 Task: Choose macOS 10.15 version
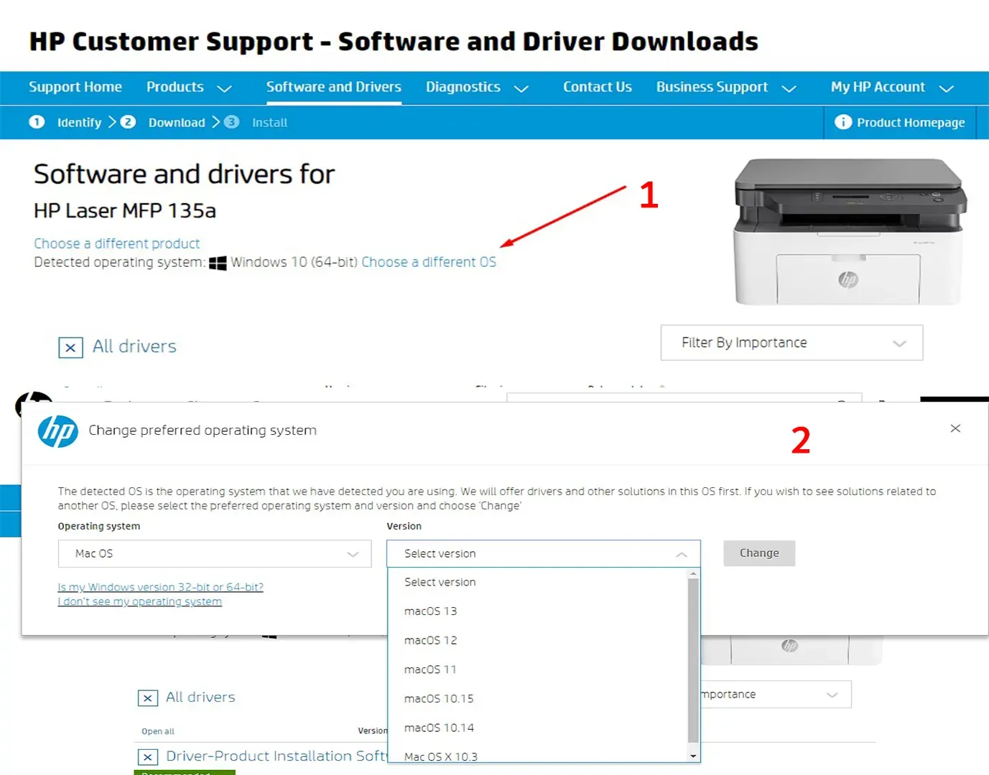[x=537, y=699]
